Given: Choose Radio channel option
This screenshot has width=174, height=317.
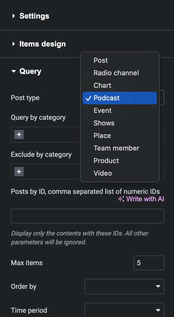Looking at the screenshot, I should [116, 73].
